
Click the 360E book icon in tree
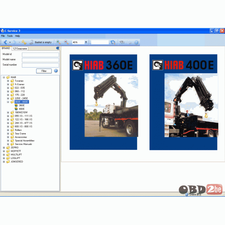[16, 105]
